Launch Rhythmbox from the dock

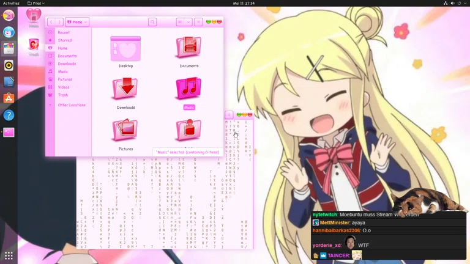[9, 65]
